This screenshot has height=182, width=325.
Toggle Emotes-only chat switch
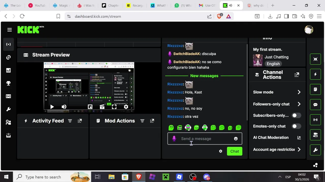pyautogui.click(x=296, y=126)
